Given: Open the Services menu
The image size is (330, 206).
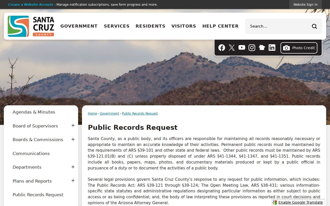Looking at the screenshot, I should (x=117, y=26).
